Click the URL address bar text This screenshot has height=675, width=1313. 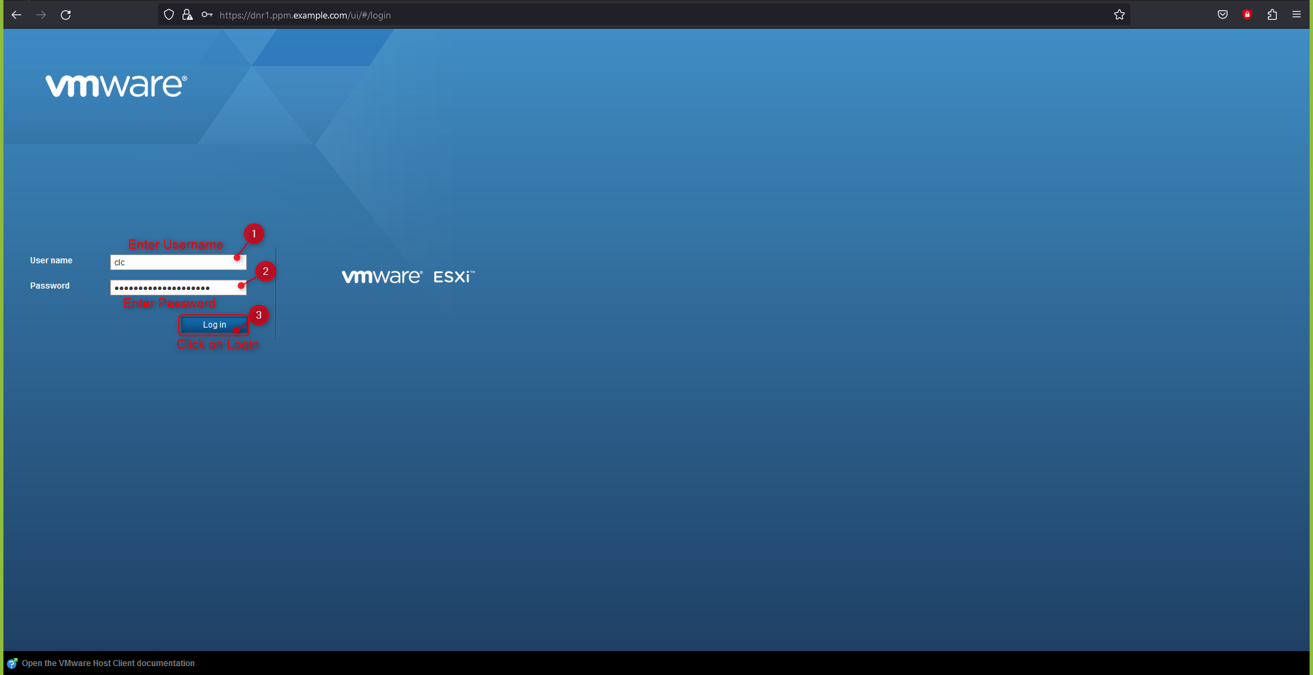pyautogui.click(x=305, y=15)
